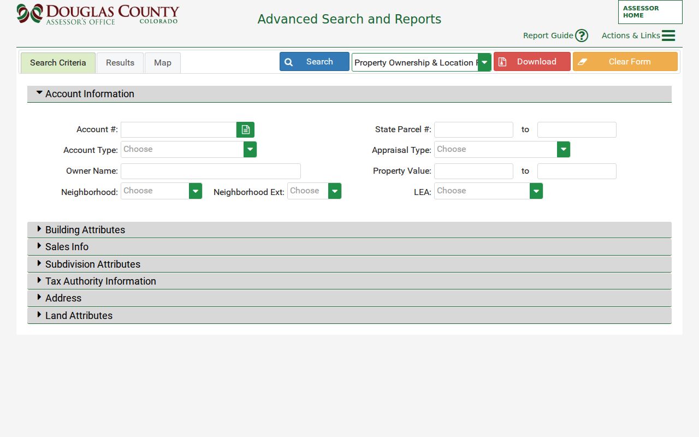Screen dimensions: 699x437
Task: Go to Assessor Home
Action: [x=650, y=12]
